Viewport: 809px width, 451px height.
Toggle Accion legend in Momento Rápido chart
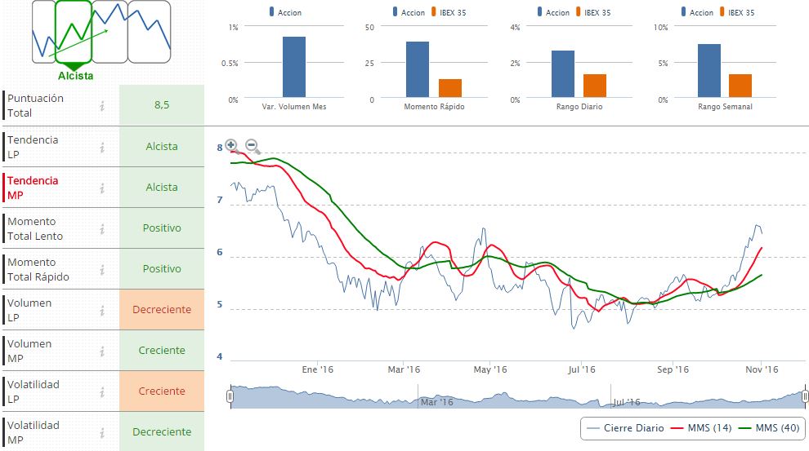pyautogui.click(x=409, y=12)
